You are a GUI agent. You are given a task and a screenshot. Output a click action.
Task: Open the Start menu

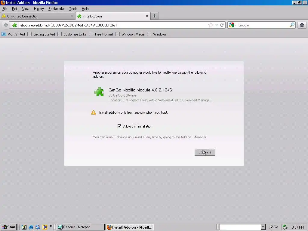pos(8,227)
